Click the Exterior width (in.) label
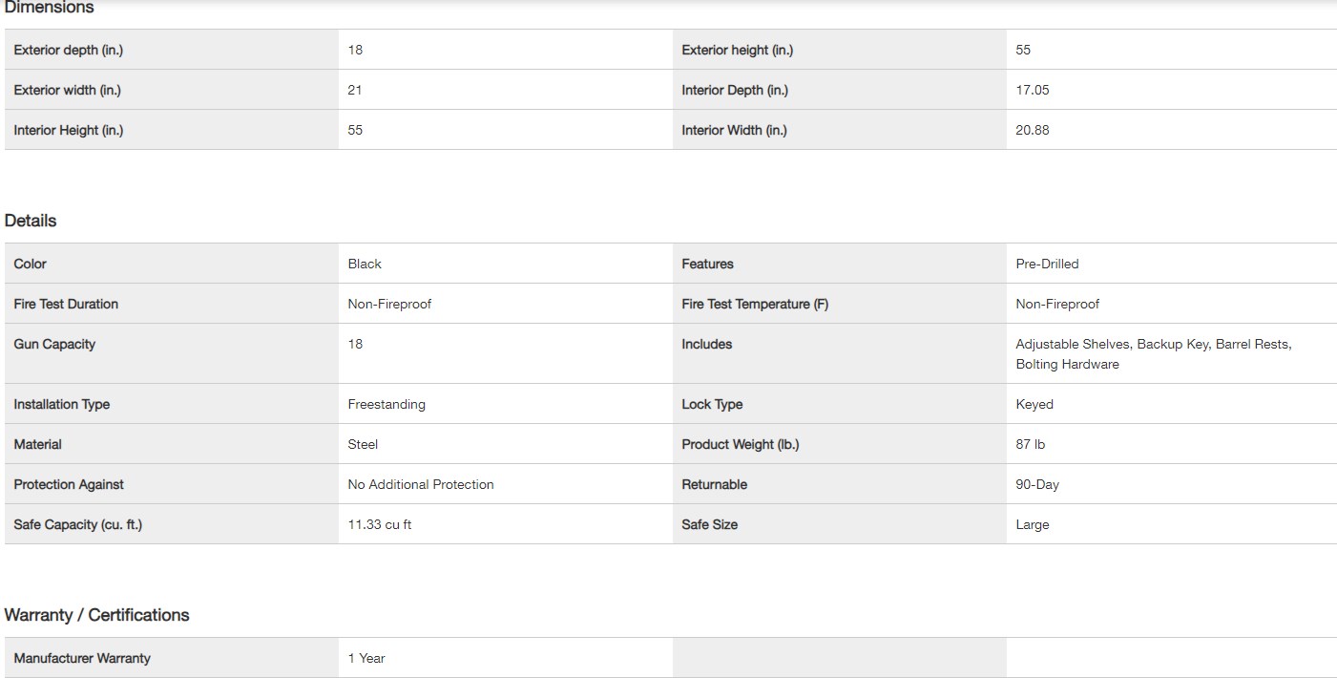Screen dimensions: 1337x678 [67, 90]
